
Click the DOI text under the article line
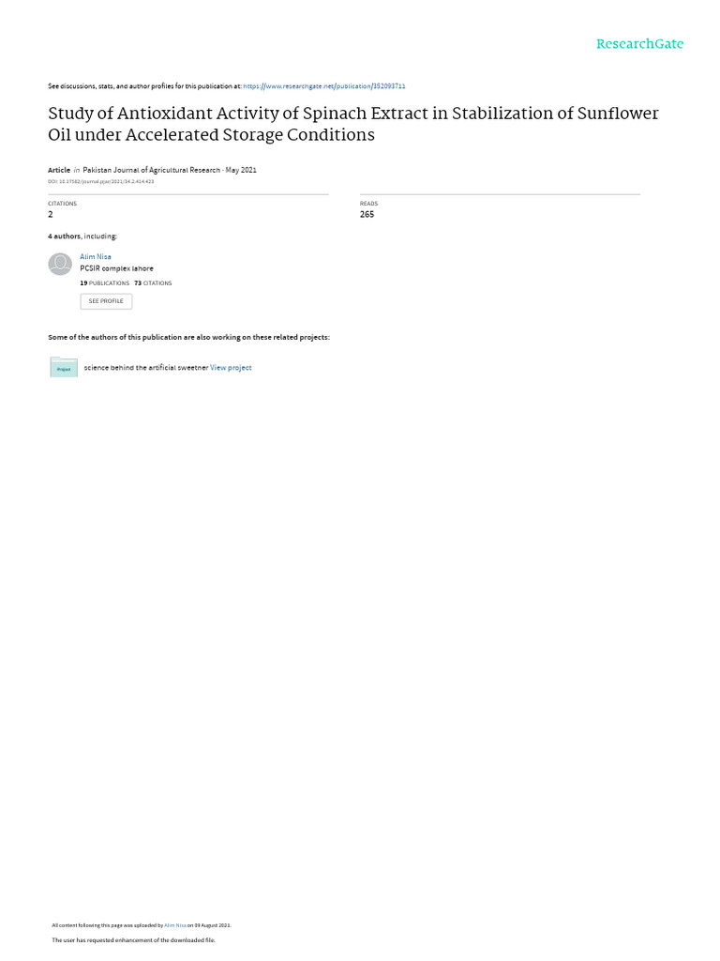[x=101, y=181]
